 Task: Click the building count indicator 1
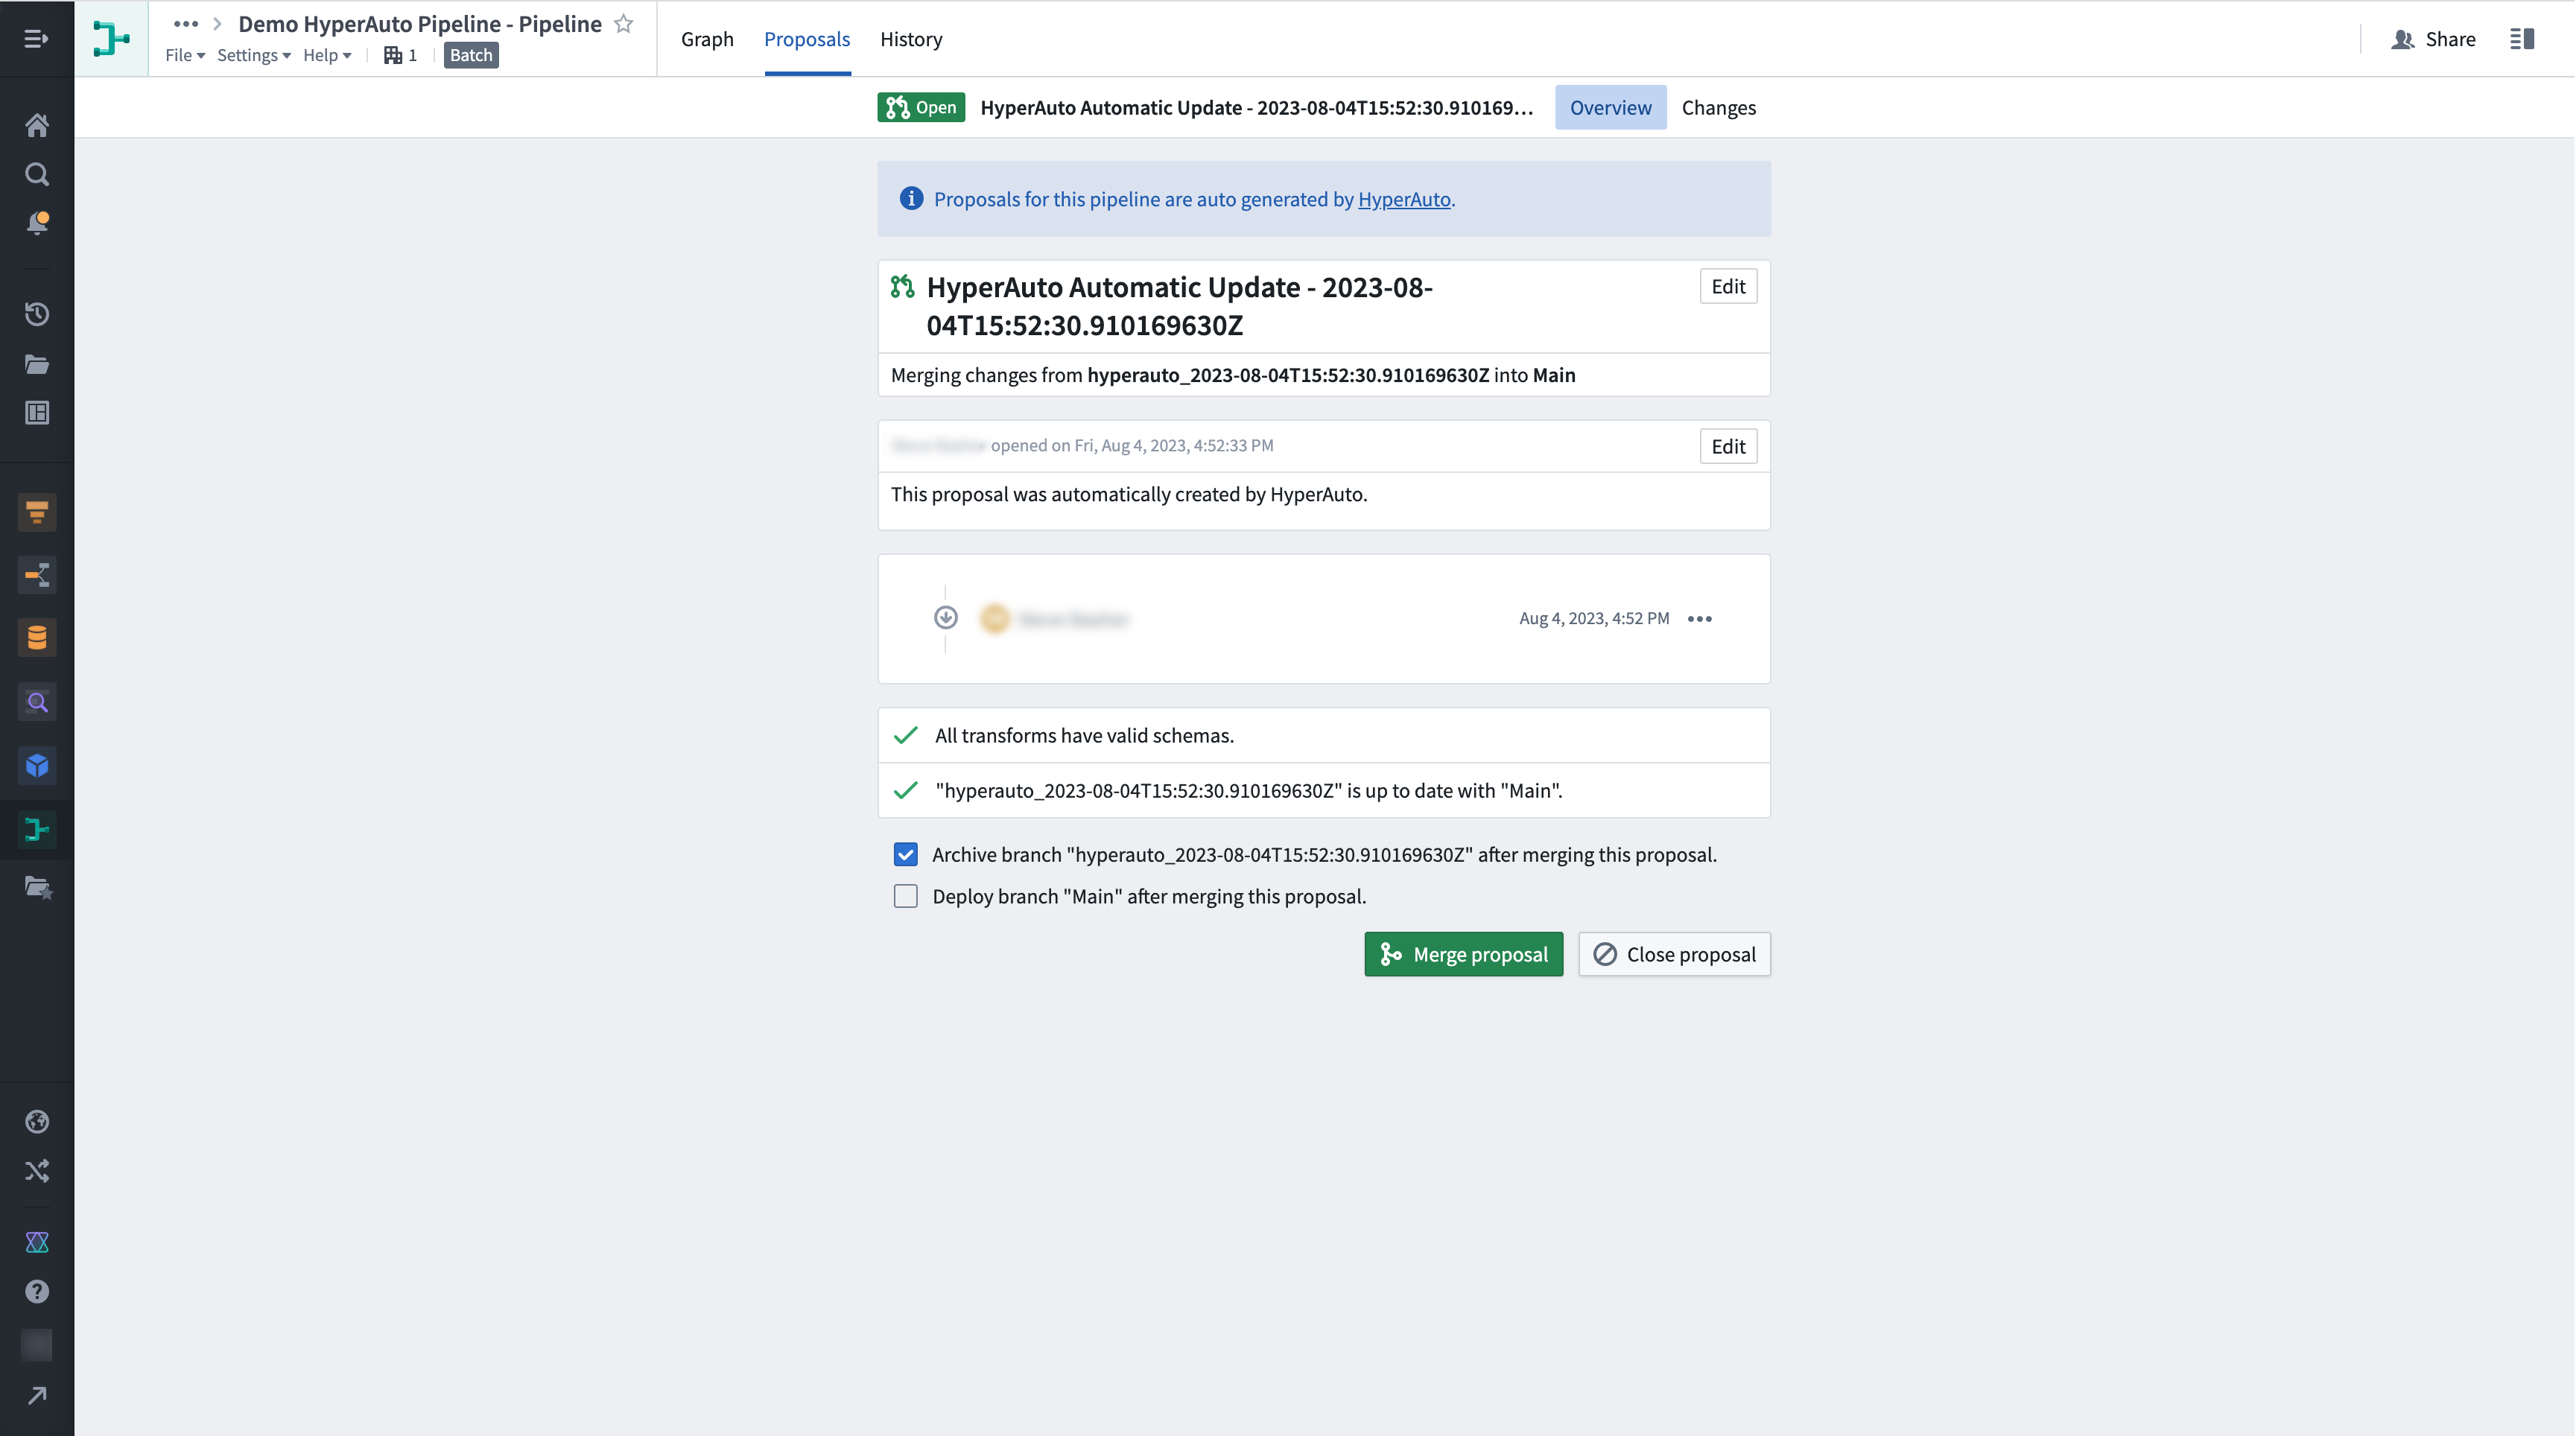pyautogui.click(x=401, y=55)
